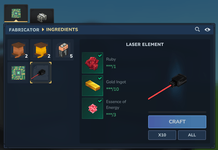Select the battery recipe

[63, 50]
